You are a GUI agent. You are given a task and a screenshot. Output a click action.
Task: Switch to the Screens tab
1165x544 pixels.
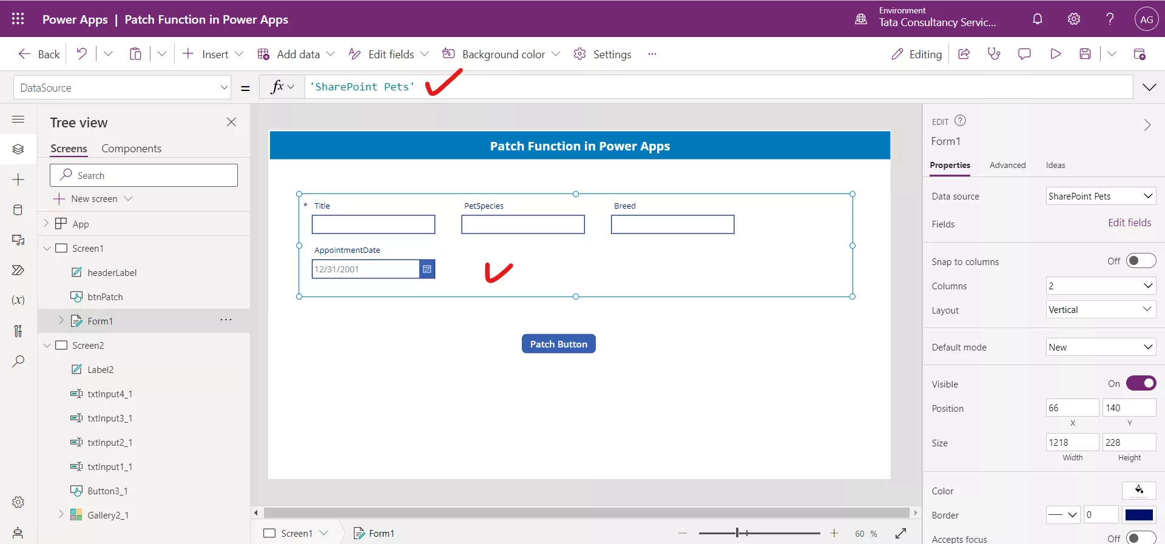(69, 149)
